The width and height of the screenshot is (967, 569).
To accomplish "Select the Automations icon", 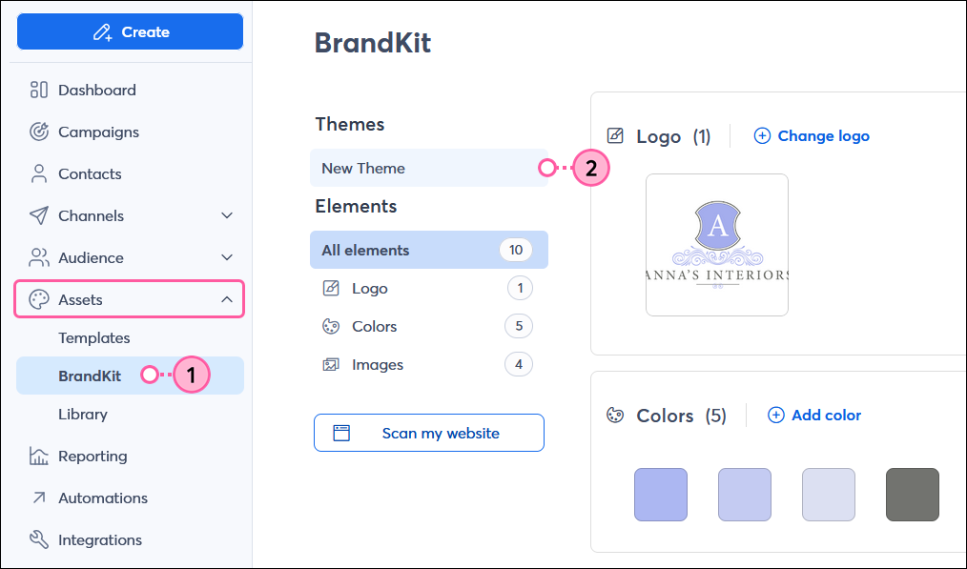I will tap(36, 498).
